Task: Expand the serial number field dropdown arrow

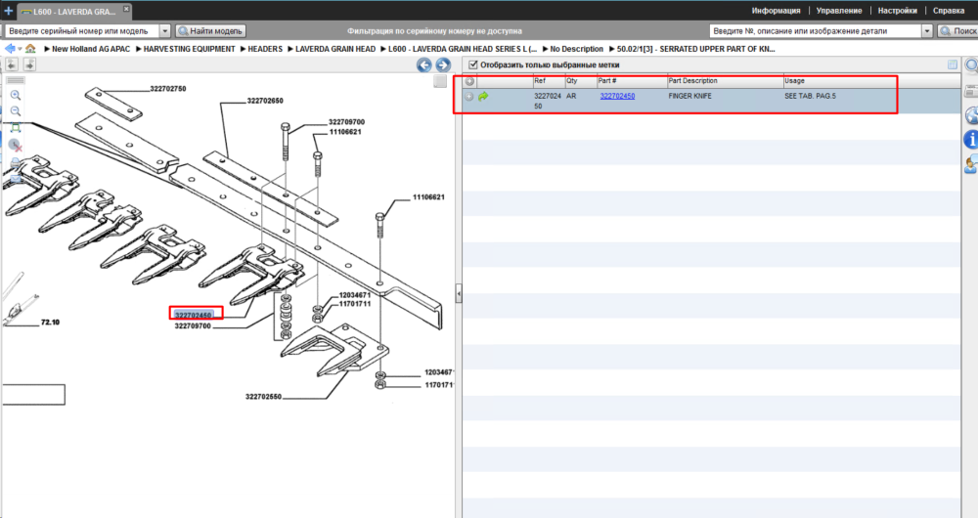Action: point(164,30)
